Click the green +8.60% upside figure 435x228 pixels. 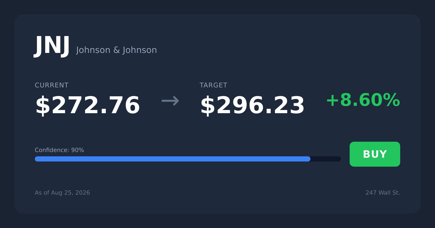(x=363, y=100)
